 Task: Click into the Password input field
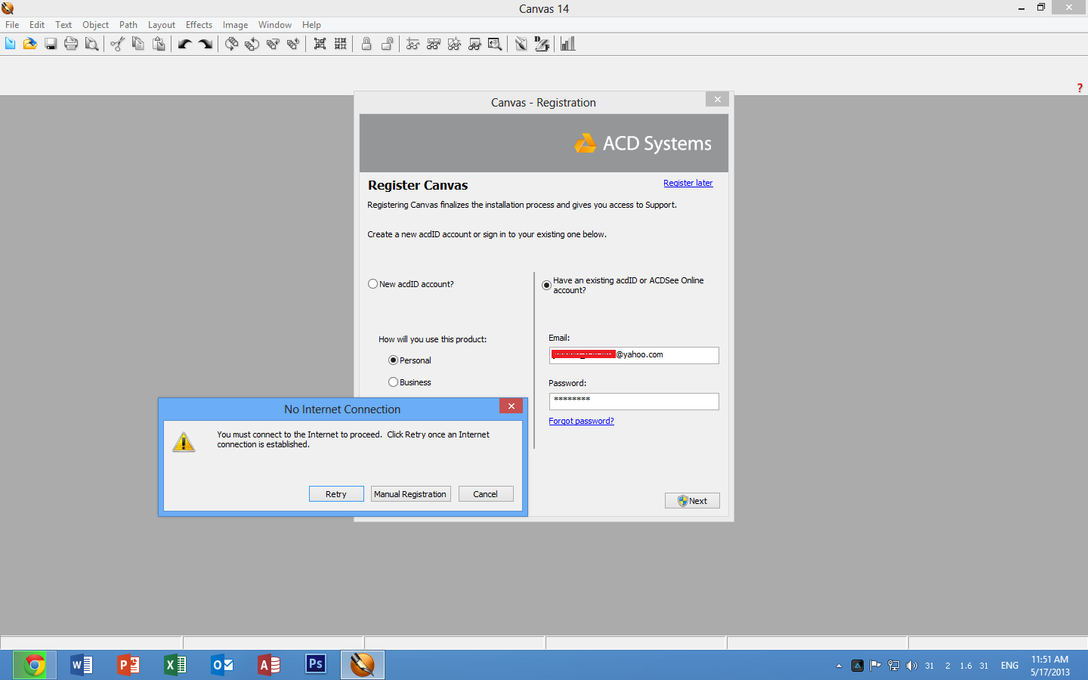pos(634,401)
